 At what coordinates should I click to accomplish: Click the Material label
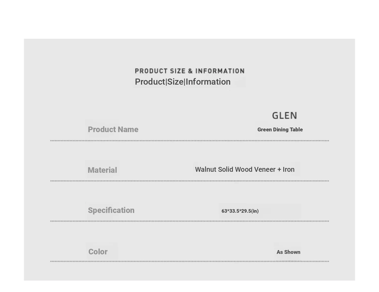[102, 170]
